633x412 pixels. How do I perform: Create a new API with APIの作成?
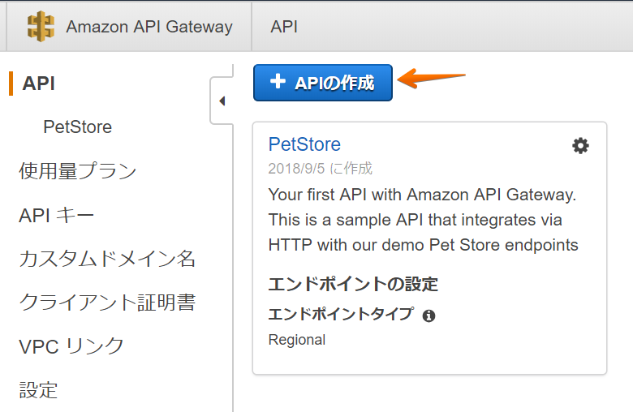[322, 83]
